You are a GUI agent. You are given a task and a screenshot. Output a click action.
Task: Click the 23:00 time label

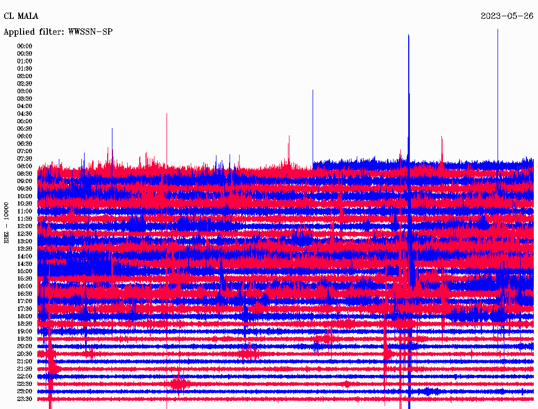pyautogui.click(x=25, y=392)
